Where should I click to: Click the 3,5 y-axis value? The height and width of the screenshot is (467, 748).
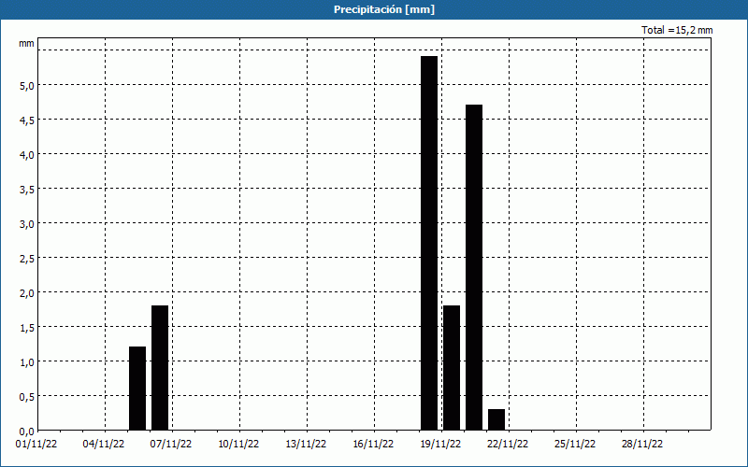click(x=27, y=190)
